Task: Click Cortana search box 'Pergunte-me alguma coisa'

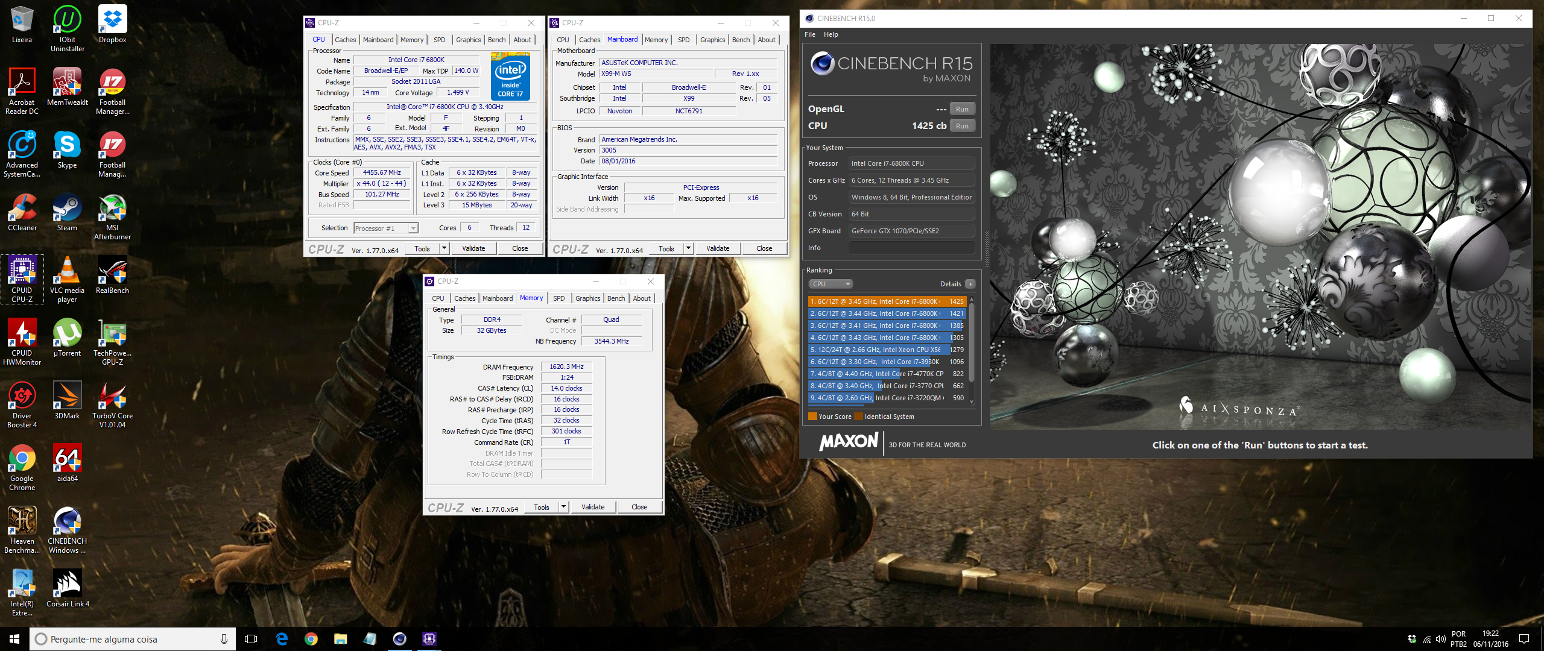Action: [x=131, y=639]
